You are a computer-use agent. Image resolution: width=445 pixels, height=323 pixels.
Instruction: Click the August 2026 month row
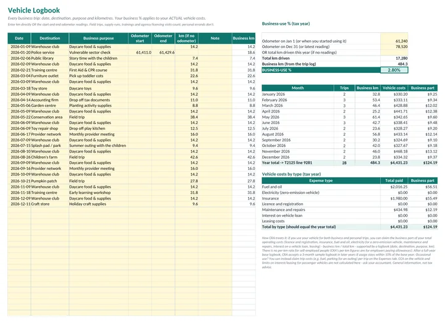[x=349, y=134]
